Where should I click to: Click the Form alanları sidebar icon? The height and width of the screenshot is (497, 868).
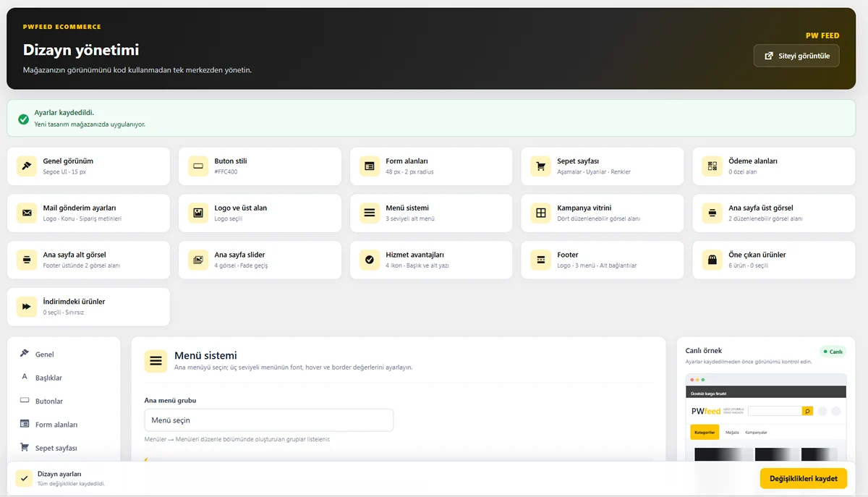tap(25, 424)
